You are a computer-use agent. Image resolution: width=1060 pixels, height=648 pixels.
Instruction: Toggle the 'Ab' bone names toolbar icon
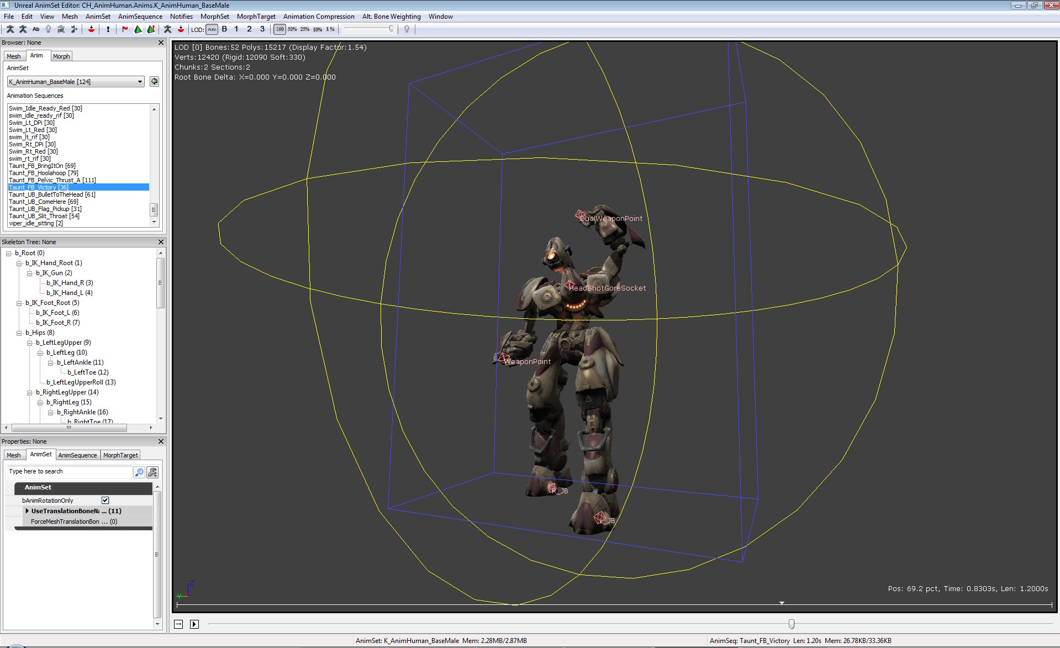[x=36, y=29]
